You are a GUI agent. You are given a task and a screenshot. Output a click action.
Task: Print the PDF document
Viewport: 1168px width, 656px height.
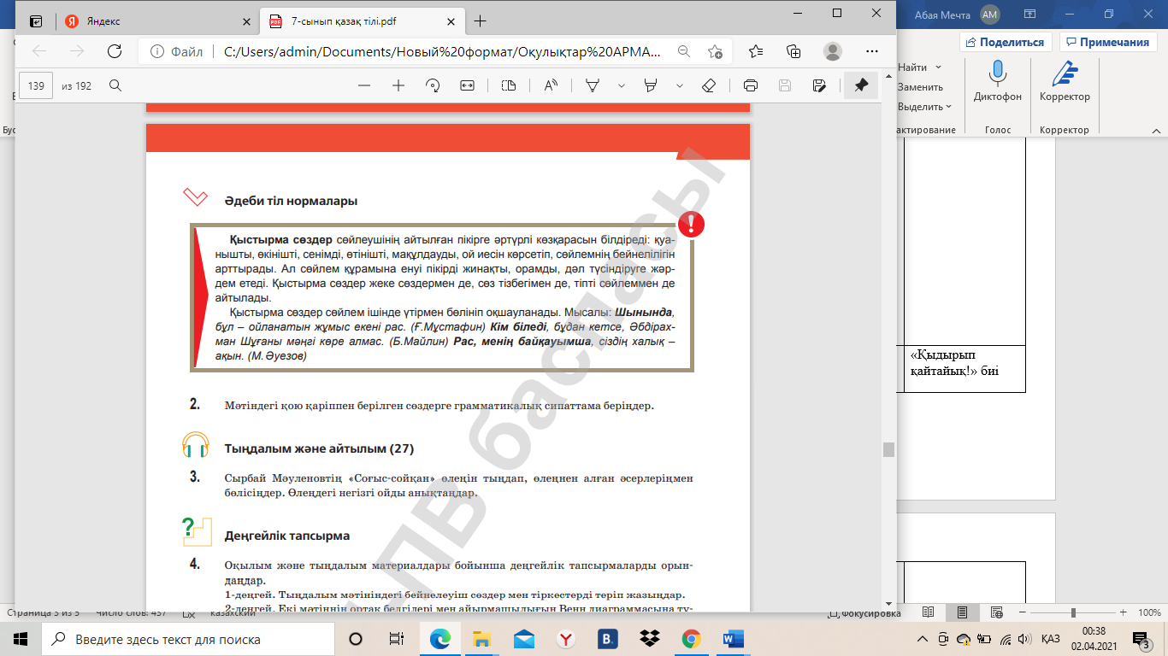pos(751,85)
